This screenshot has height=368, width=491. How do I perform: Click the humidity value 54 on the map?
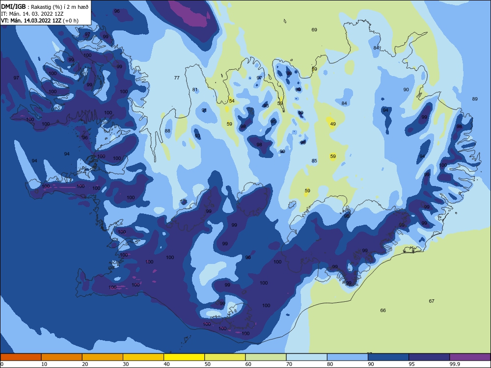(232, 101)
